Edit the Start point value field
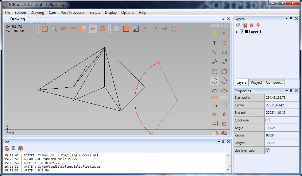 tap(282, 98)
